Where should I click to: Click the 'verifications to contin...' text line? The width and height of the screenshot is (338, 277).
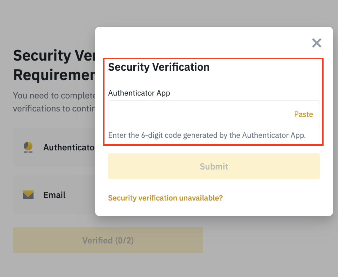click(54, 109)
